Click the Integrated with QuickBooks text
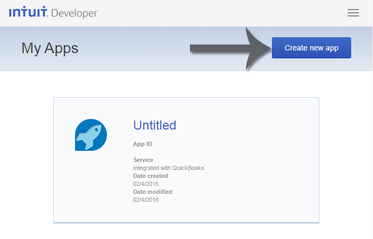373x239 pixels. pyautogui.click(x=168, y=168)
